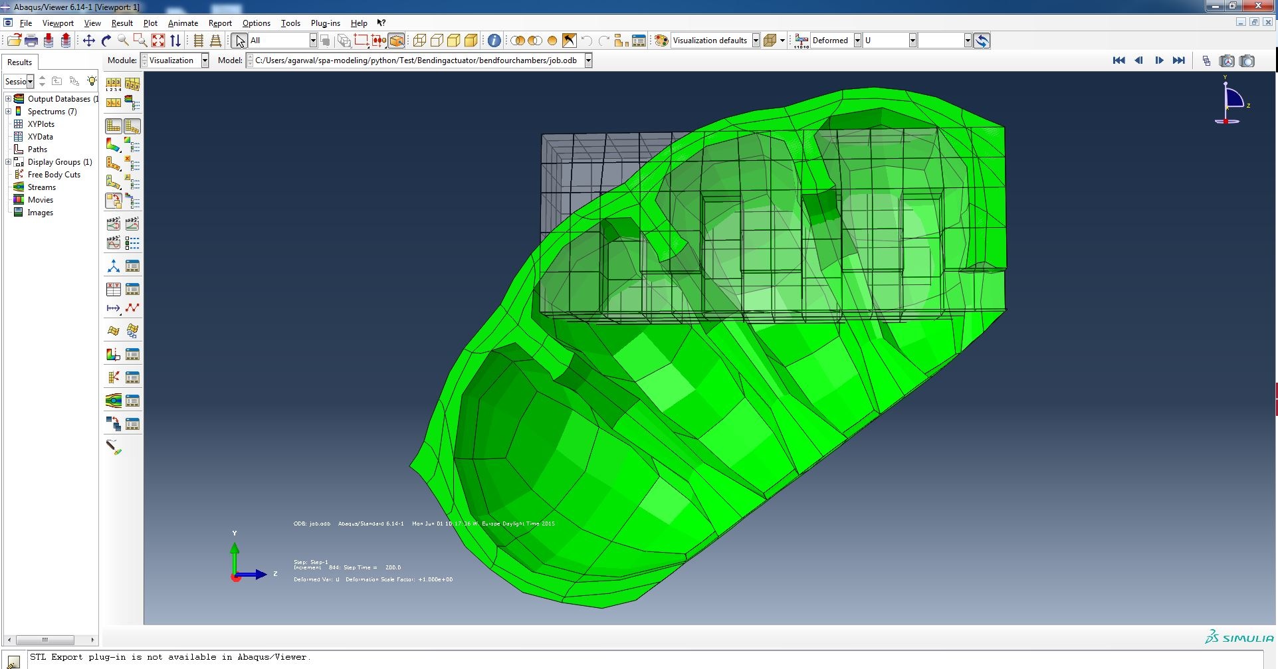Toggle Plot Deformed Shape button

[132, 126]
